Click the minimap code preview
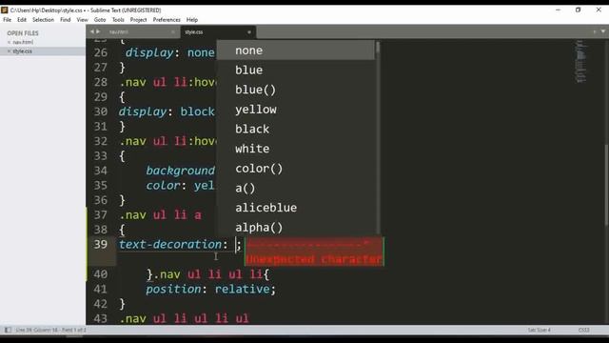The width and height of the screenshot is (609, 343). tap(580, 61)
